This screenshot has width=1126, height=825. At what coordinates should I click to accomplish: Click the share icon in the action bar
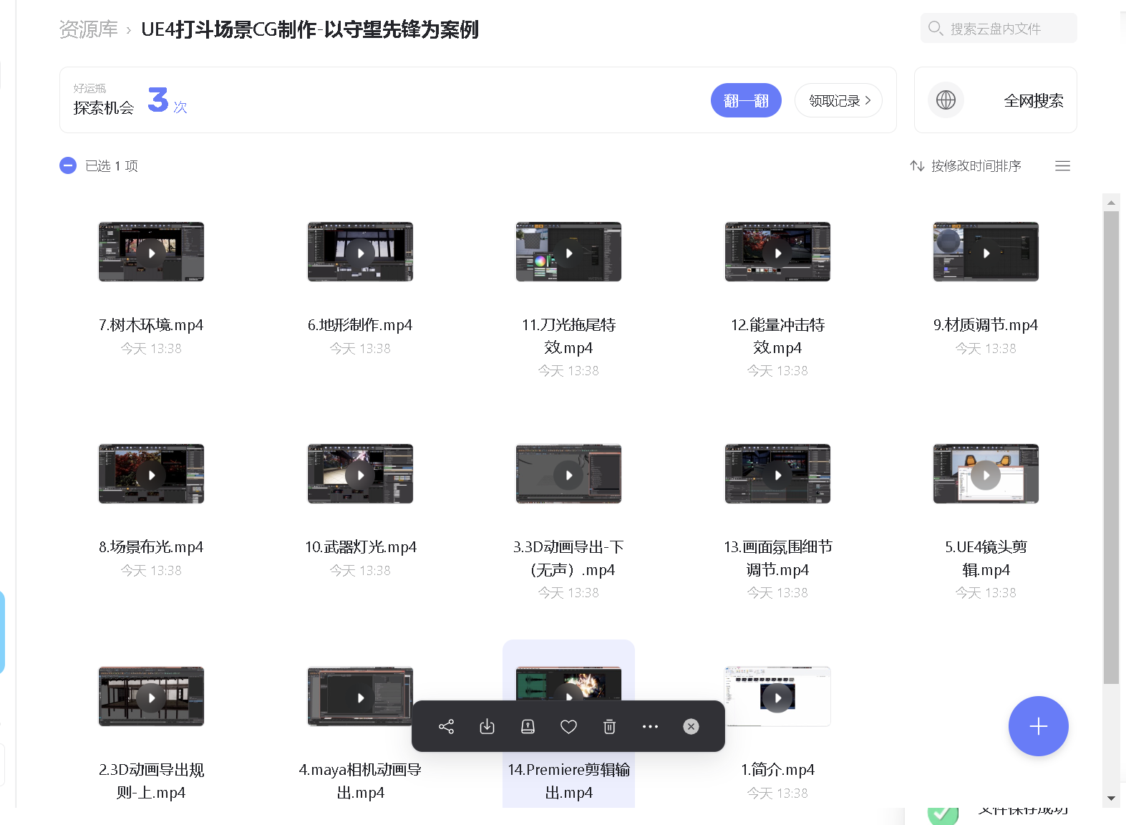pos(446,727)
